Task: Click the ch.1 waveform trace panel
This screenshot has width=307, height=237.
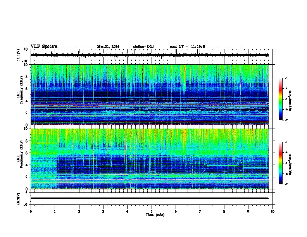Action: (x=152, y=55)
